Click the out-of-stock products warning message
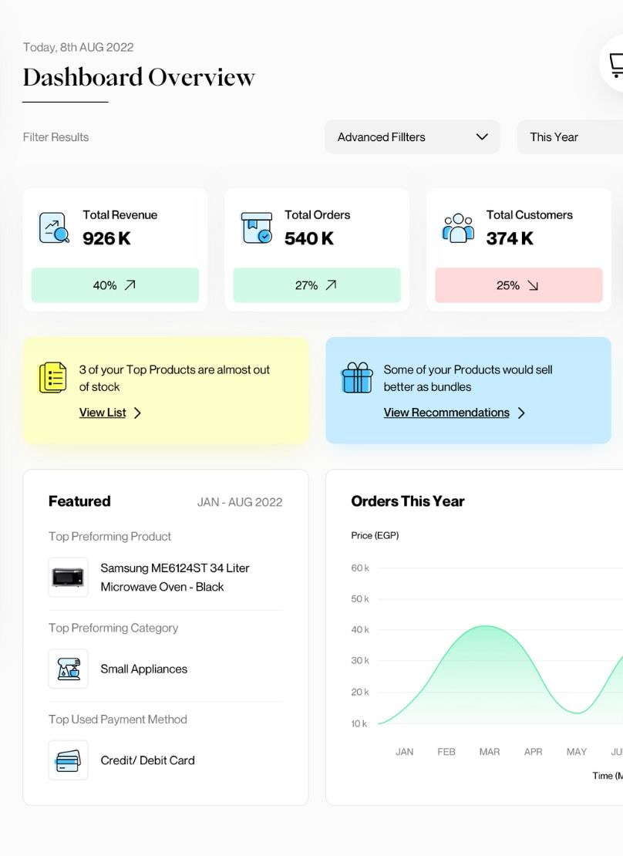Image resolution: width=623 pixels, height=856 pixels. tap(174, 379)
